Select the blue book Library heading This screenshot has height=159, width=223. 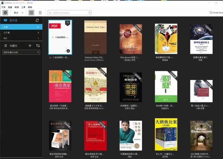coord(10,20)
